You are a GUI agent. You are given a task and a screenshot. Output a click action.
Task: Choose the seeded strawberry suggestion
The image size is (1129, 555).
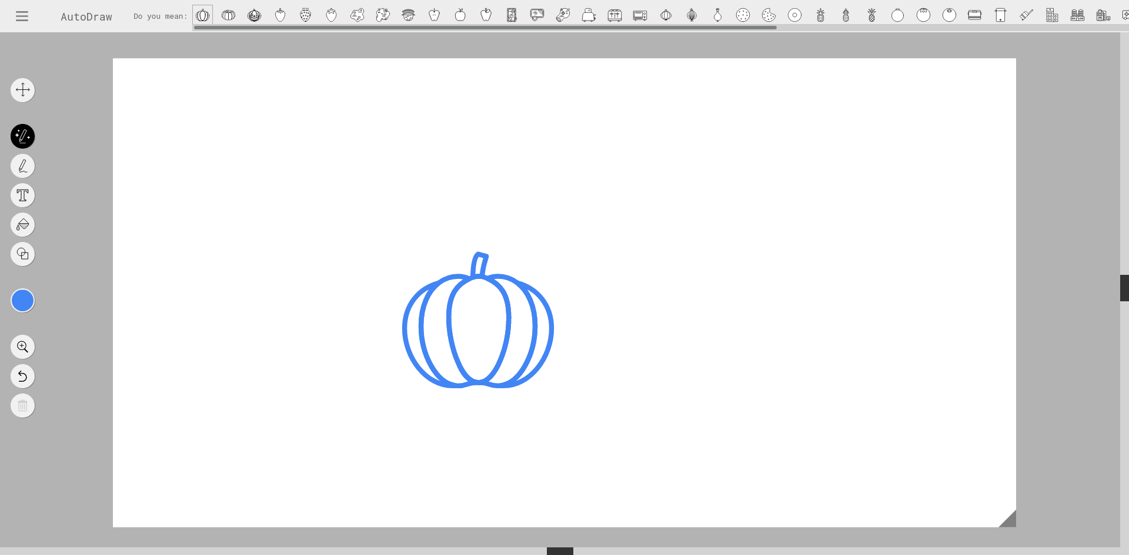tap(305, 15)
